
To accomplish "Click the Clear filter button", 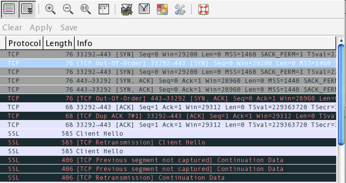I will coord(12,28).
